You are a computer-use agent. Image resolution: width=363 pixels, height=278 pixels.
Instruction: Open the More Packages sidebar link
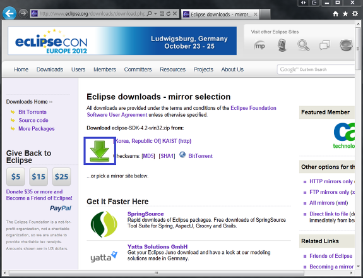[x=37, y=129]
